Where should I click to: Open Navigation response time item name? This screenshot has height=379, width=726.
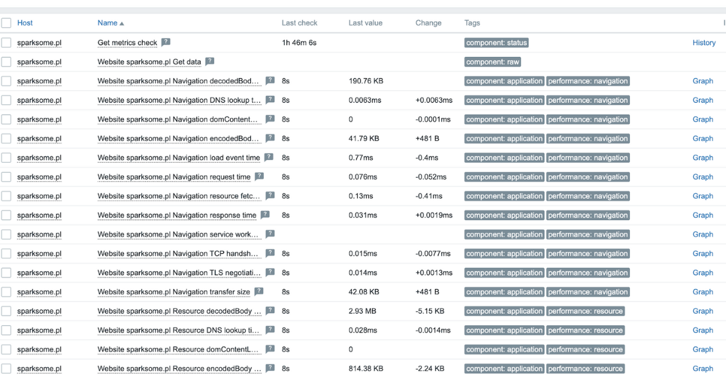[177, 215]
